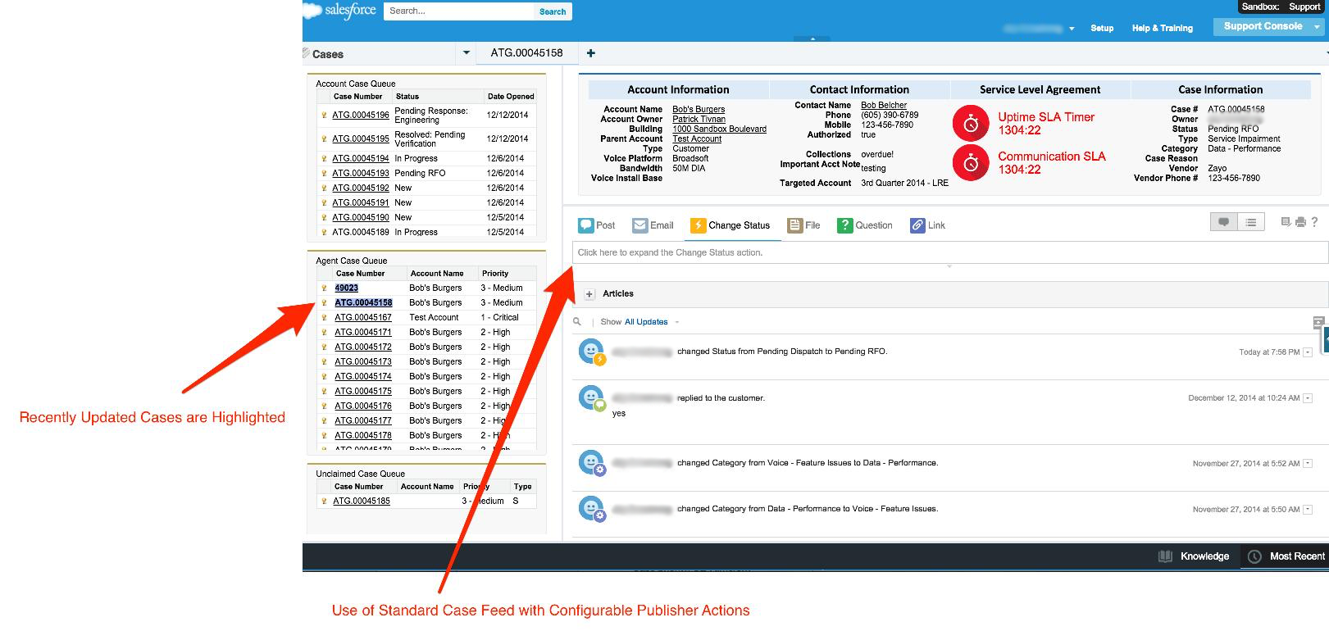Open dropdown on Today 7:56 PM feed item
The width and height of the screenshot is (1329, 640).
[x=1308, y=352]
